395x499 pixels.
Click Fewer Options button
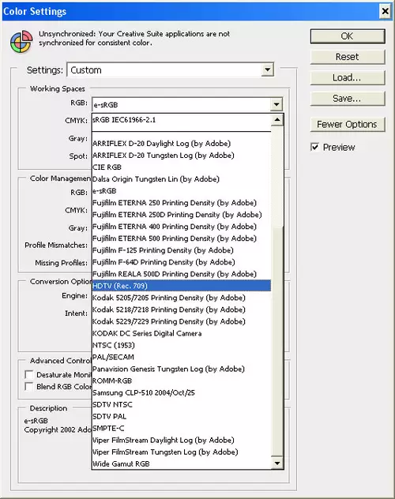point(348,125)
